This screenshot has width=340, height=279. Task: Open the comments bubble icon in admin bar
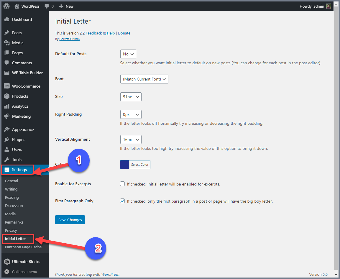[x=47, y=6]
